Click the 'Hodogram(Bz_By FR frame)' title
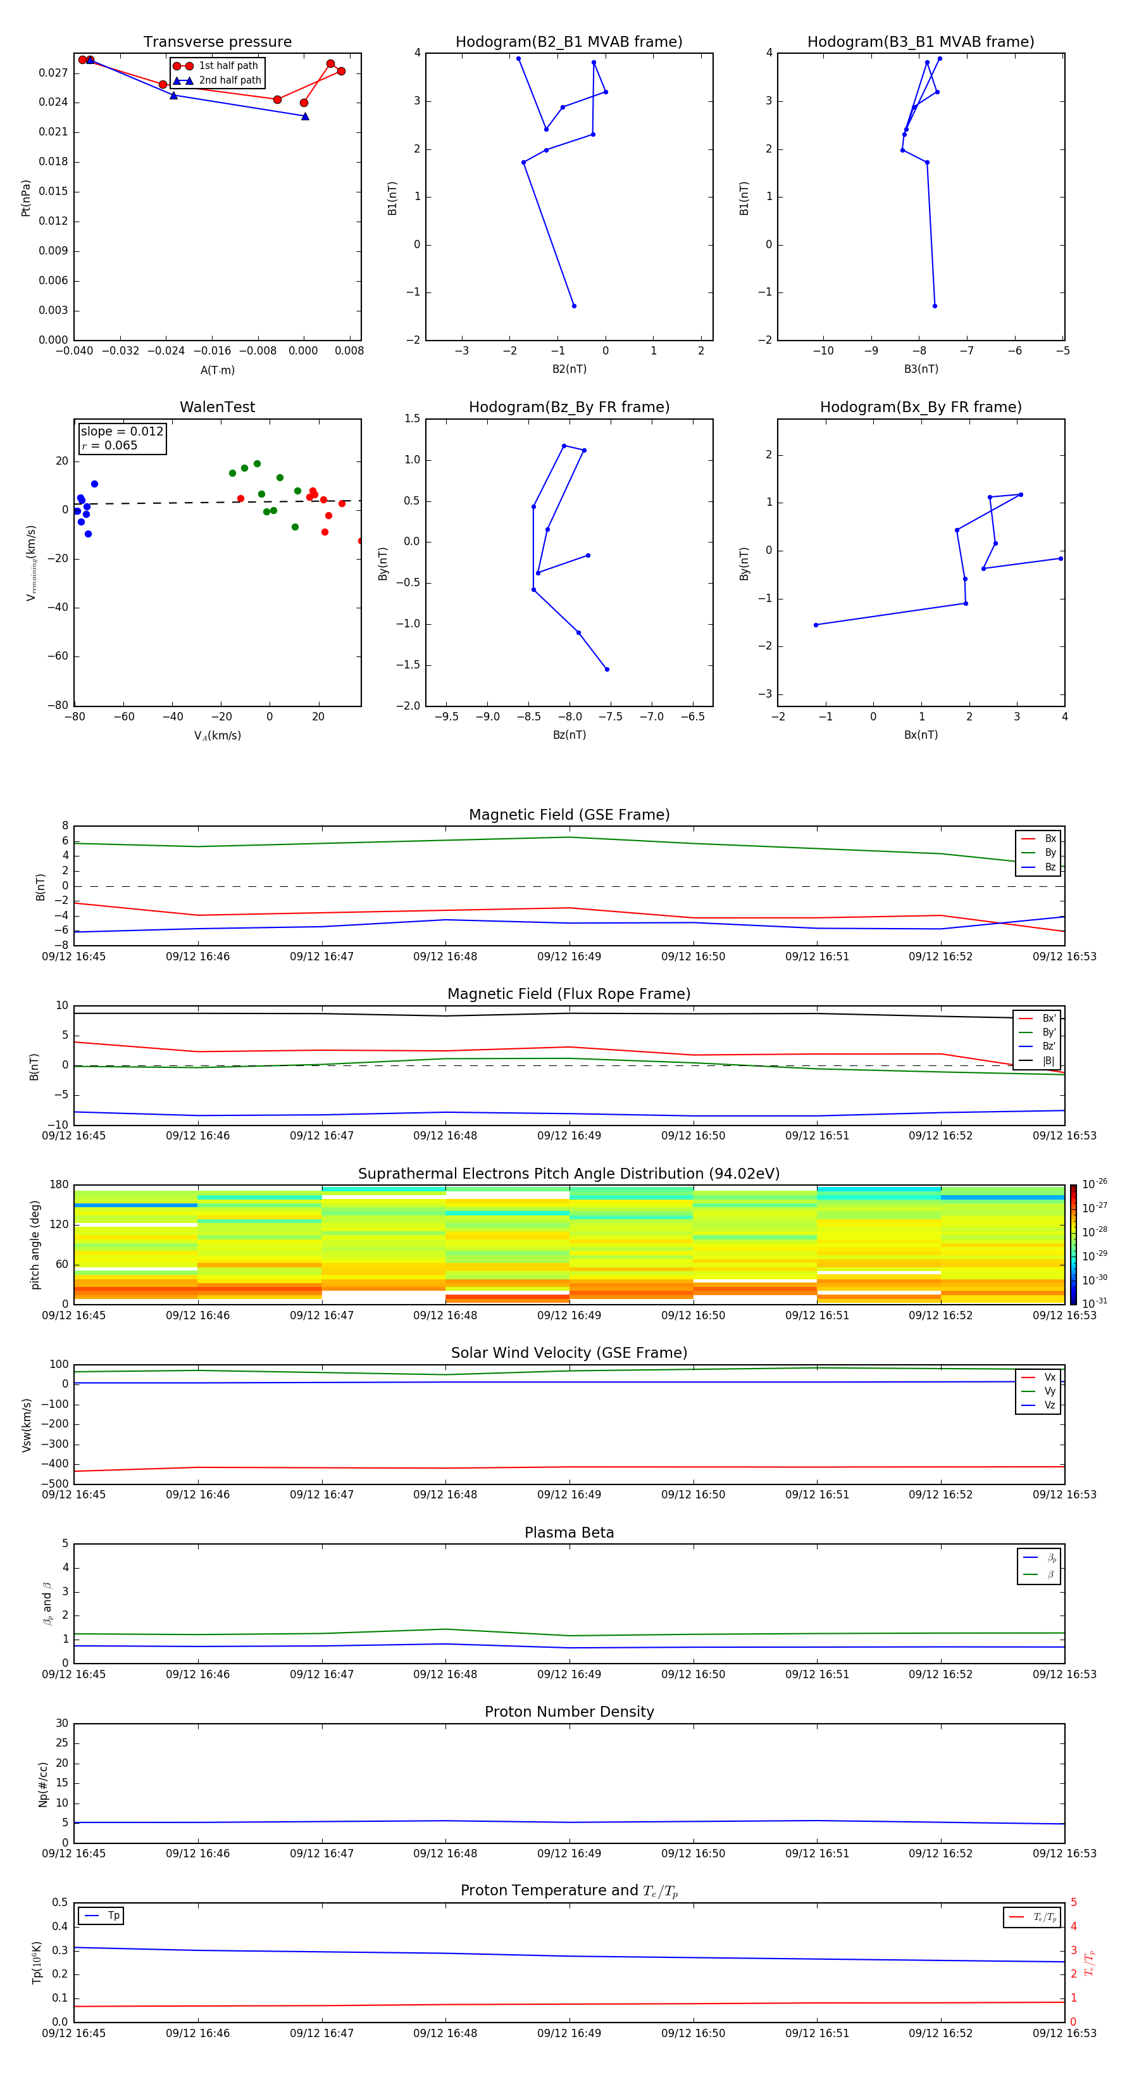The width and height of the screenshot is (1139, 2089). click(x=568, y=407)
